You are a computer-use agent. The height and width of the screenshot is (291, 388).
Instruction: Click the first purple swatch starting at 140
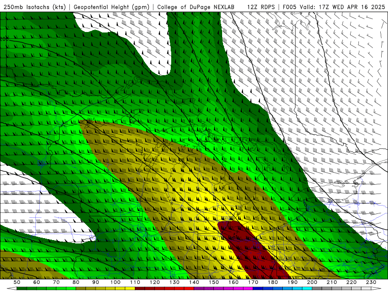pos(199,289)
